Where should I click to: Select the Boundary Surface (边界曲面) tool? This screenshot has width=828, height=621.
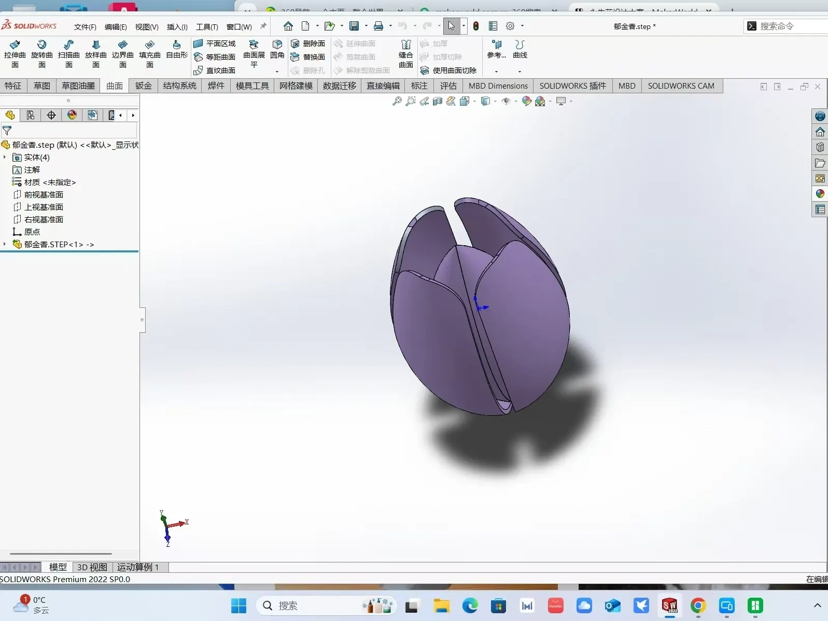coord(122,54)
